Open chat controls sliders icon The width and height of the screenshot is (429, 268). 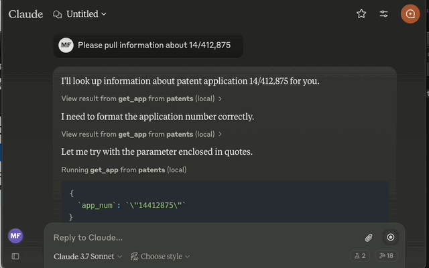coord(383,13)
